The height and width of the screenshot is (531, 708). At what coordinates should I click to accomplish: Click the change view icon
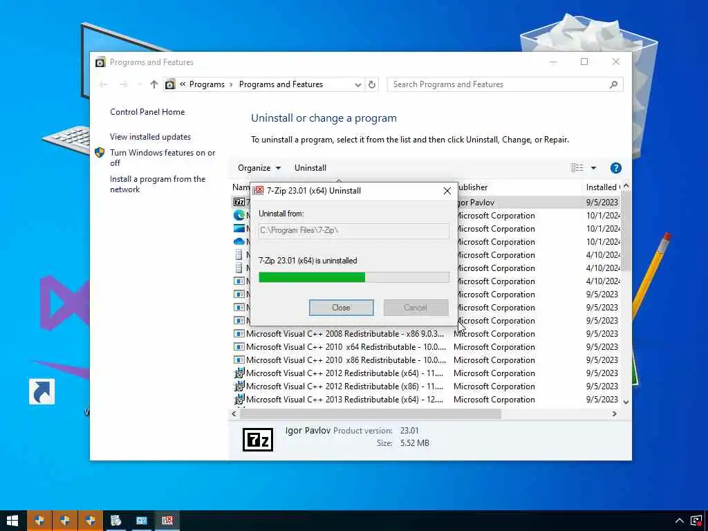(x=577, y=168)
